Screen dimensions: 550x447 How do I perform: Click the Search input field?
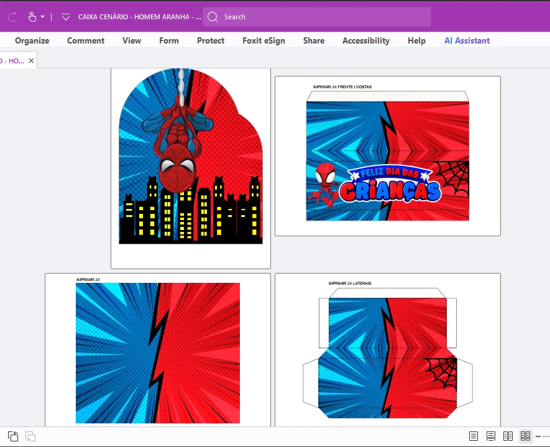click(x=317, y=17)
